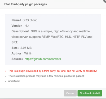The image size is (106, 99).
Task: Open the github.com/ossrs/srs source link
Action: click(43, 59)
